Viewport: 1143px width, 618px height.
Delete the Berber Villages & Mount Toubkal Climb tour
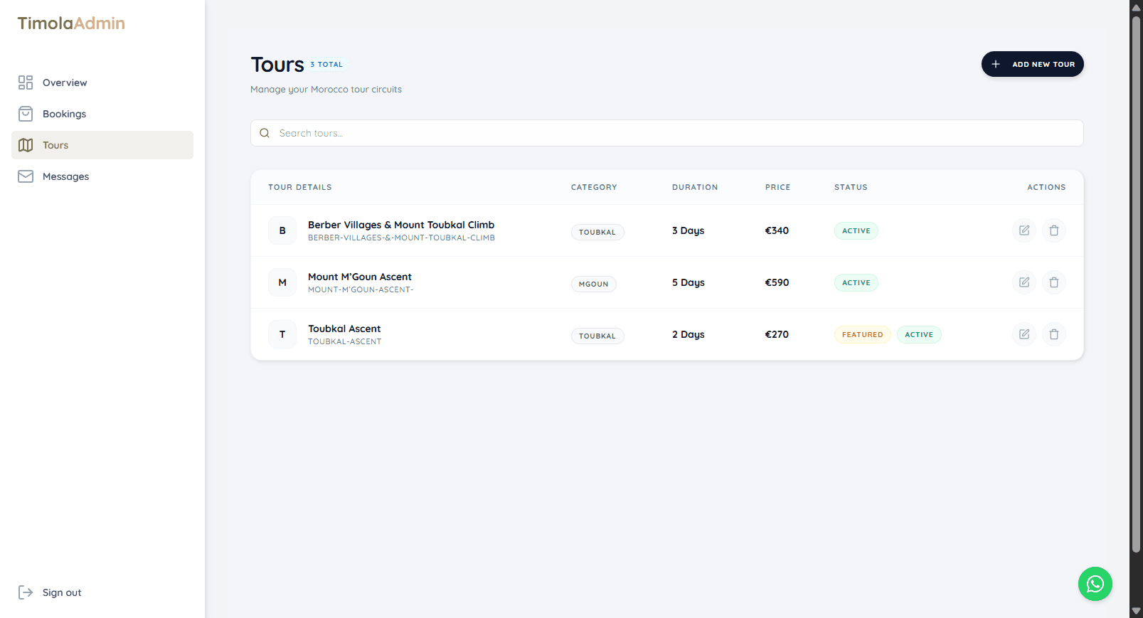point(1053,230)
